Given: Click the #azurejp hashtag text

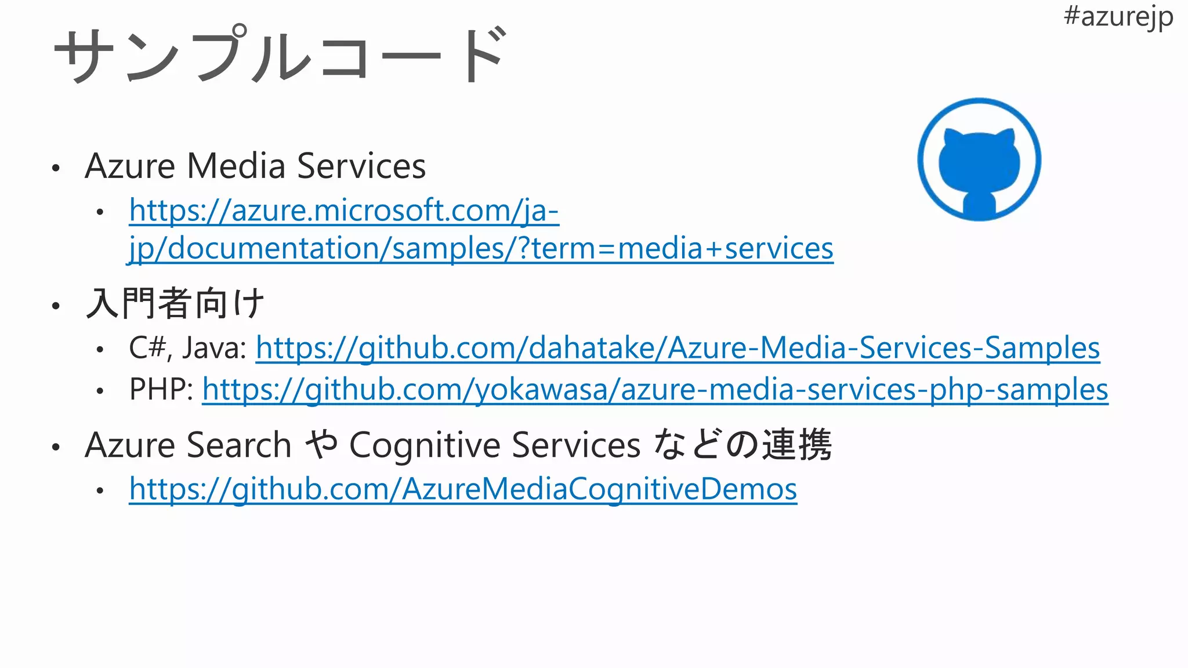Looking at the screenshot, I should (x=1118, y=16).
